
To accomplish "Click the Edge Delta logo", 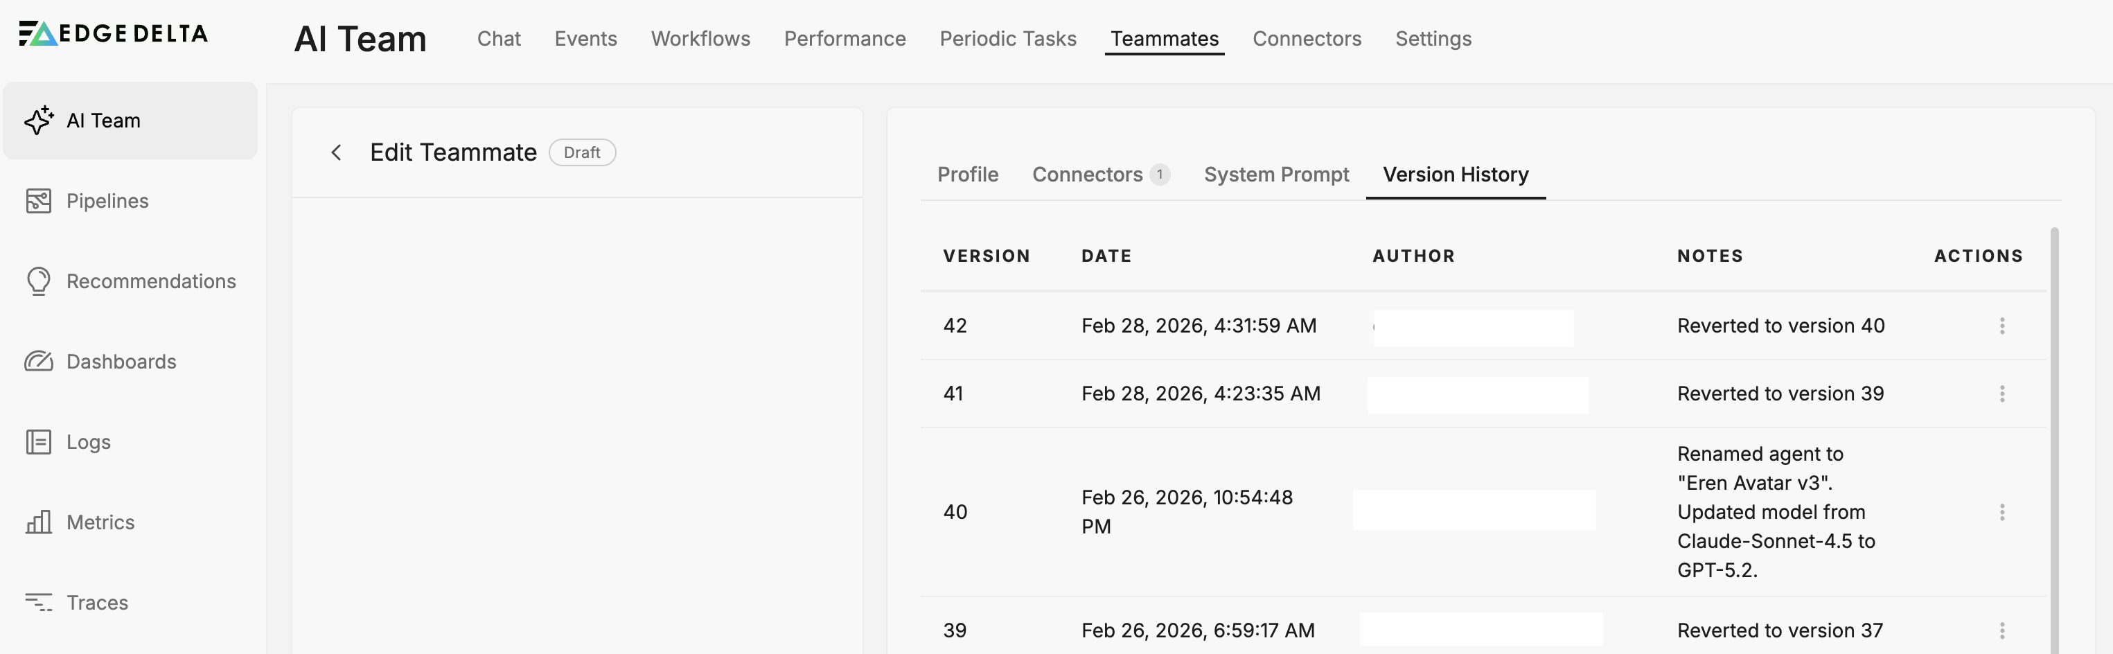I will coord(113,34).
